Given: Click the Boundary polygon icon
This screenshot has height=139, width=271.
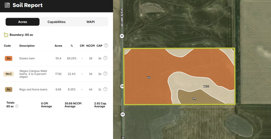Looking at the screenshot, I should pyautogui.click(x=6, y=34).
